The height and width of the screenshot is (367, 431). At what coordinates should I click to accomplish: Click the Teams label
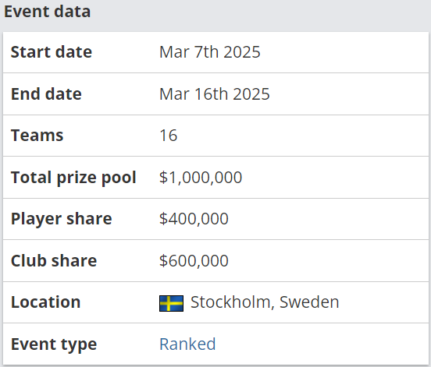[37, 136]
